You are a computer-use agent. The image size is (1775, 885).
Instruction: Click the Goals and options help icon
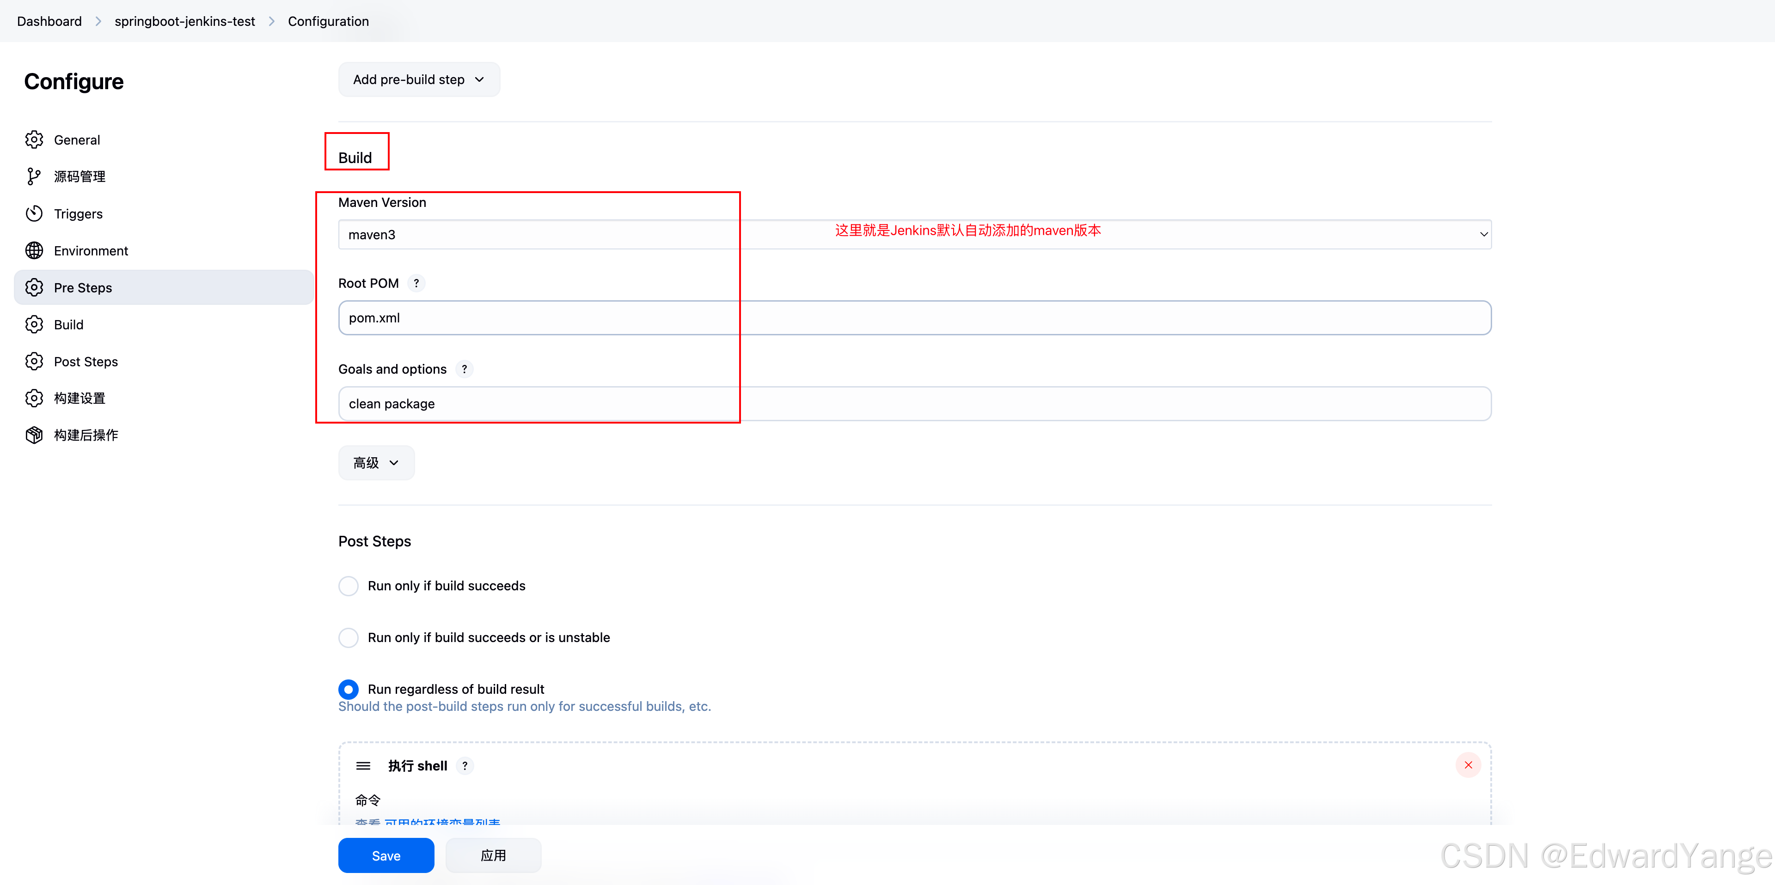465,369
